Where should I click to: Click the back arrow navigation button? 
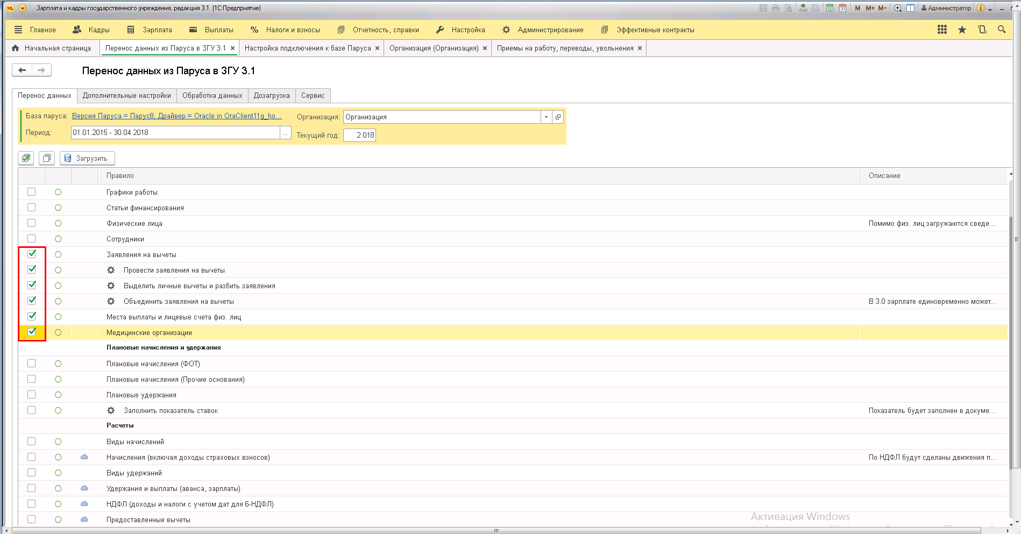click(22, 70)
